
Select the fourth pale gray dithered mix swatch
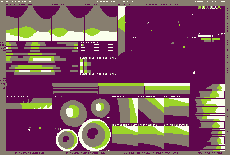[x=211, y=8]
